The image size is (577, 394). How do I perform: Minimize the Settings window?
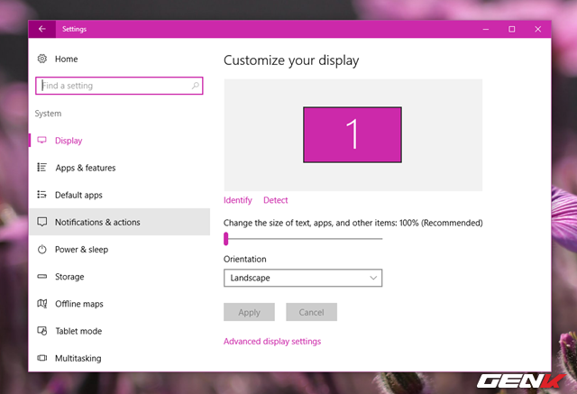point(486,29)
